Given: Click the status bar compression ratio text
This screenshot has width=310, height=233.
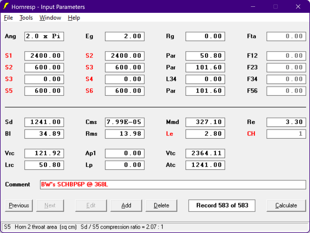Looking at the screenshot, I should pyautogui.click(x=122, y=227).
